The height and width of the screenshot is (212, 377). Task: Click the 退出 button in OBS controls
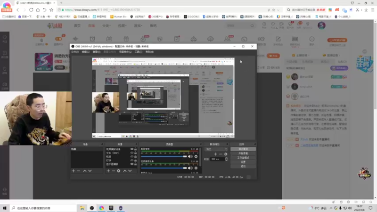(x=243, y=166)
